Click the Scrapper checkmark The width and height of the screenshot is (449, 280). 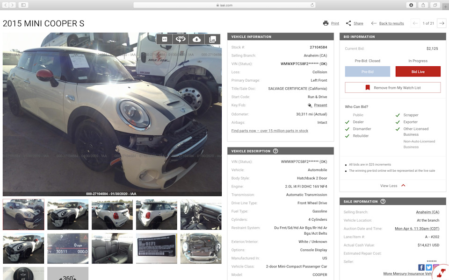[x=398, y=115]
